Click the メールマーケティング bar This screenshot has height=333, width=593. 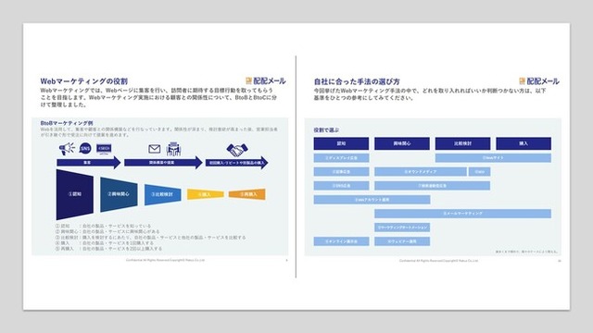463,214
